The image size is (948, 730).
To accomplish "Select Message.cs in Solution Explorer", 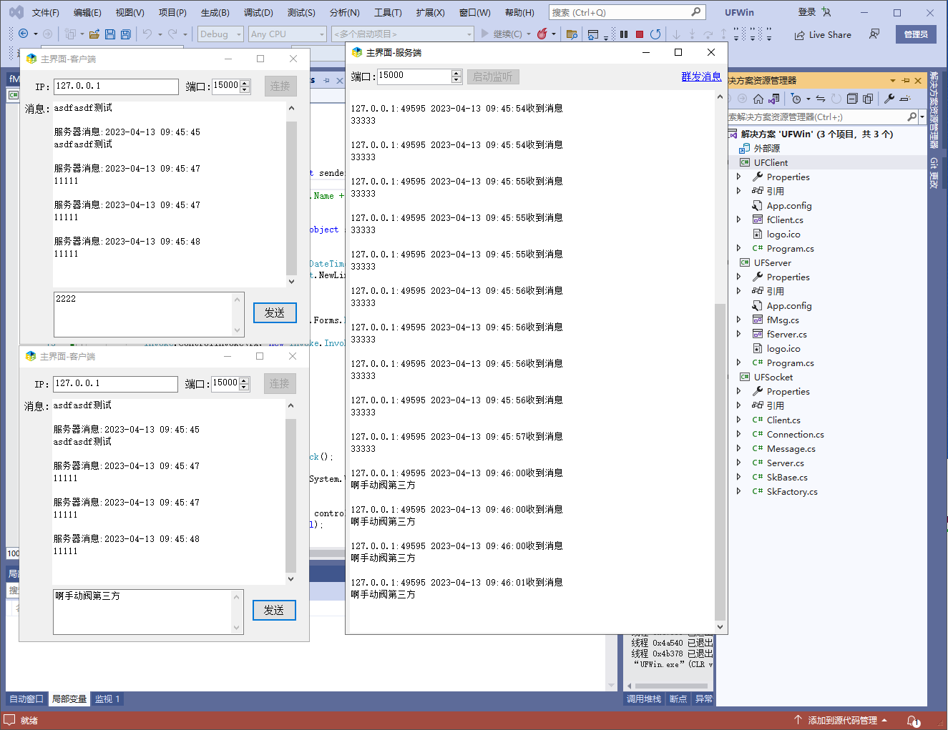I will (x=791, y=448).
